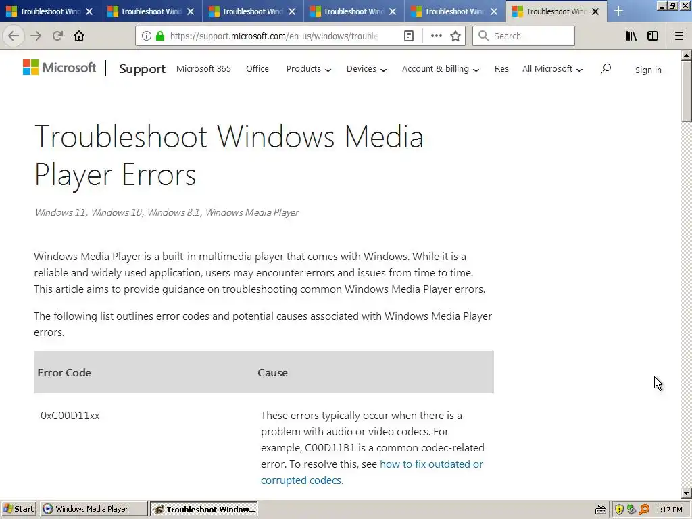692x519 pixels.
Task: Click the Error Code column header
Action: (x=64, y=372)
